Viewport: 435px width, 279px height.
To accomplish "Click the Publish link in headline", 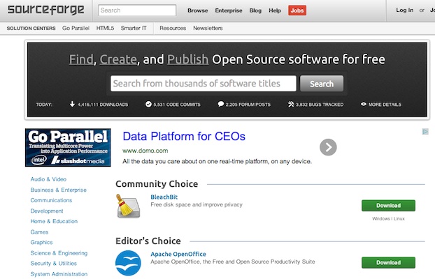I will click(188, 59).
